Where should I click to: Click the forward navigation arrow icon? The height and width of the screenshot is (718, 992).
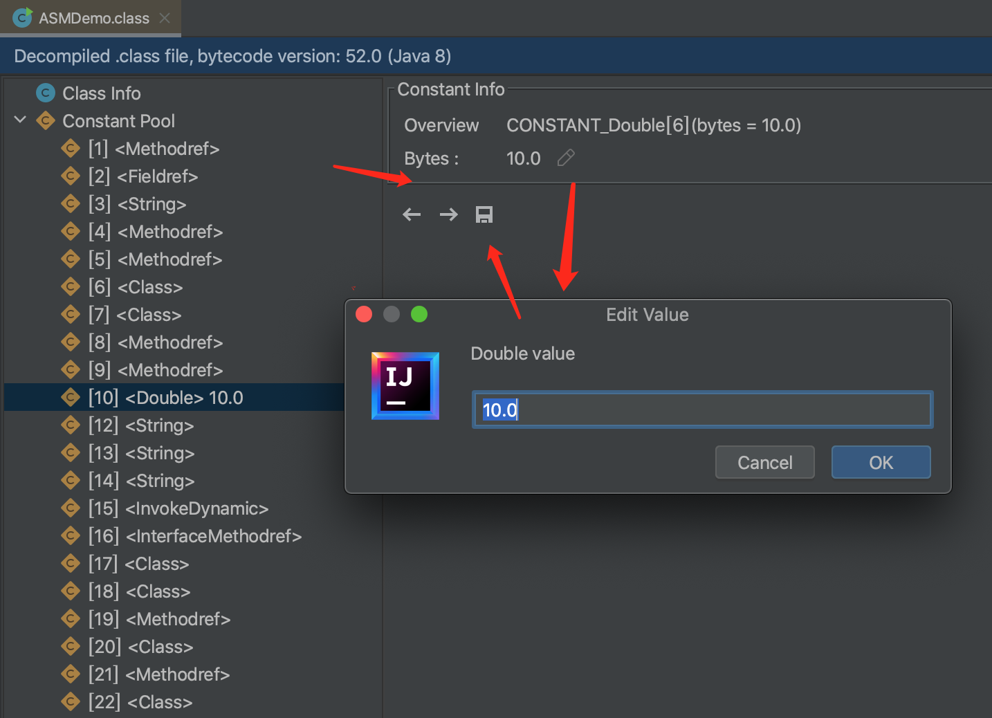tap(448, 214)
